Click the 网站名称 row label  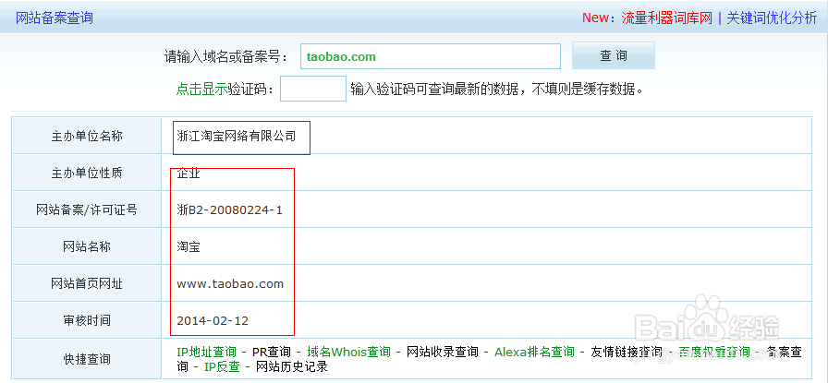[87, 247]
